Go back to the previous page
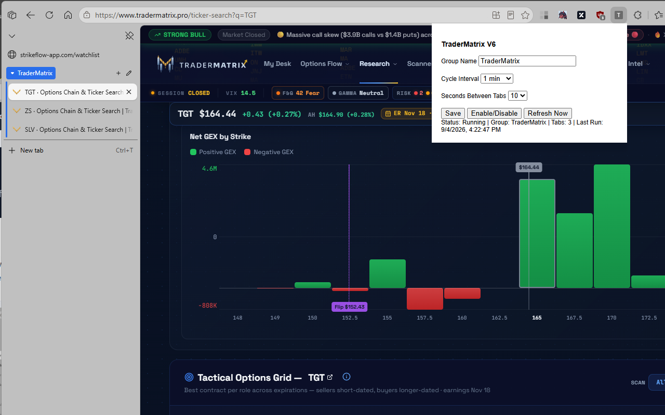 (x=31, y=15)
